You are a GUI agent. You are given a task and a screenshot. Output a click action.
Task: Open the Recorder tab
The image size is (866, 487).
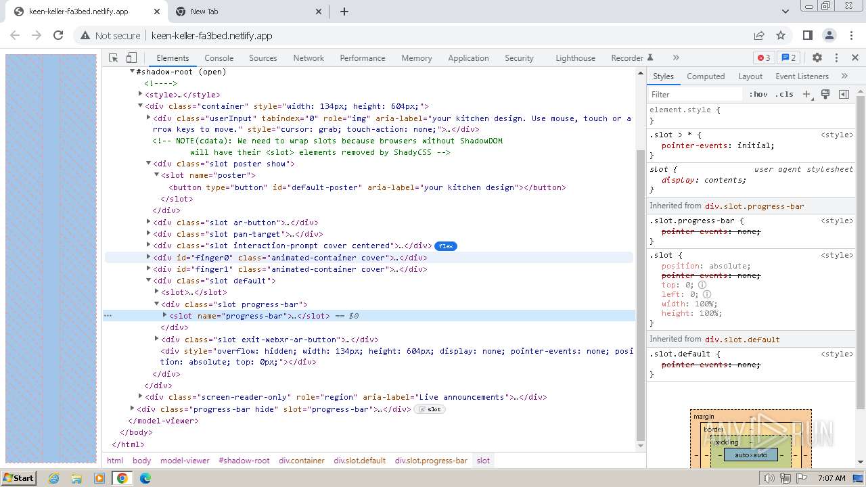click(632, 58)
